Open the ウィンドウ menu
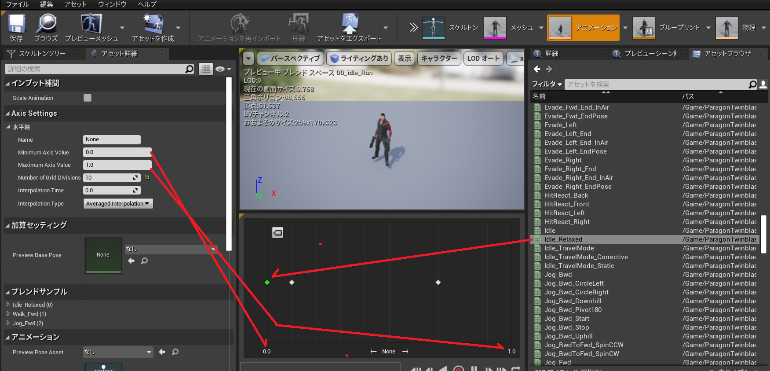770x371 pixels. (x=112, y=4)
